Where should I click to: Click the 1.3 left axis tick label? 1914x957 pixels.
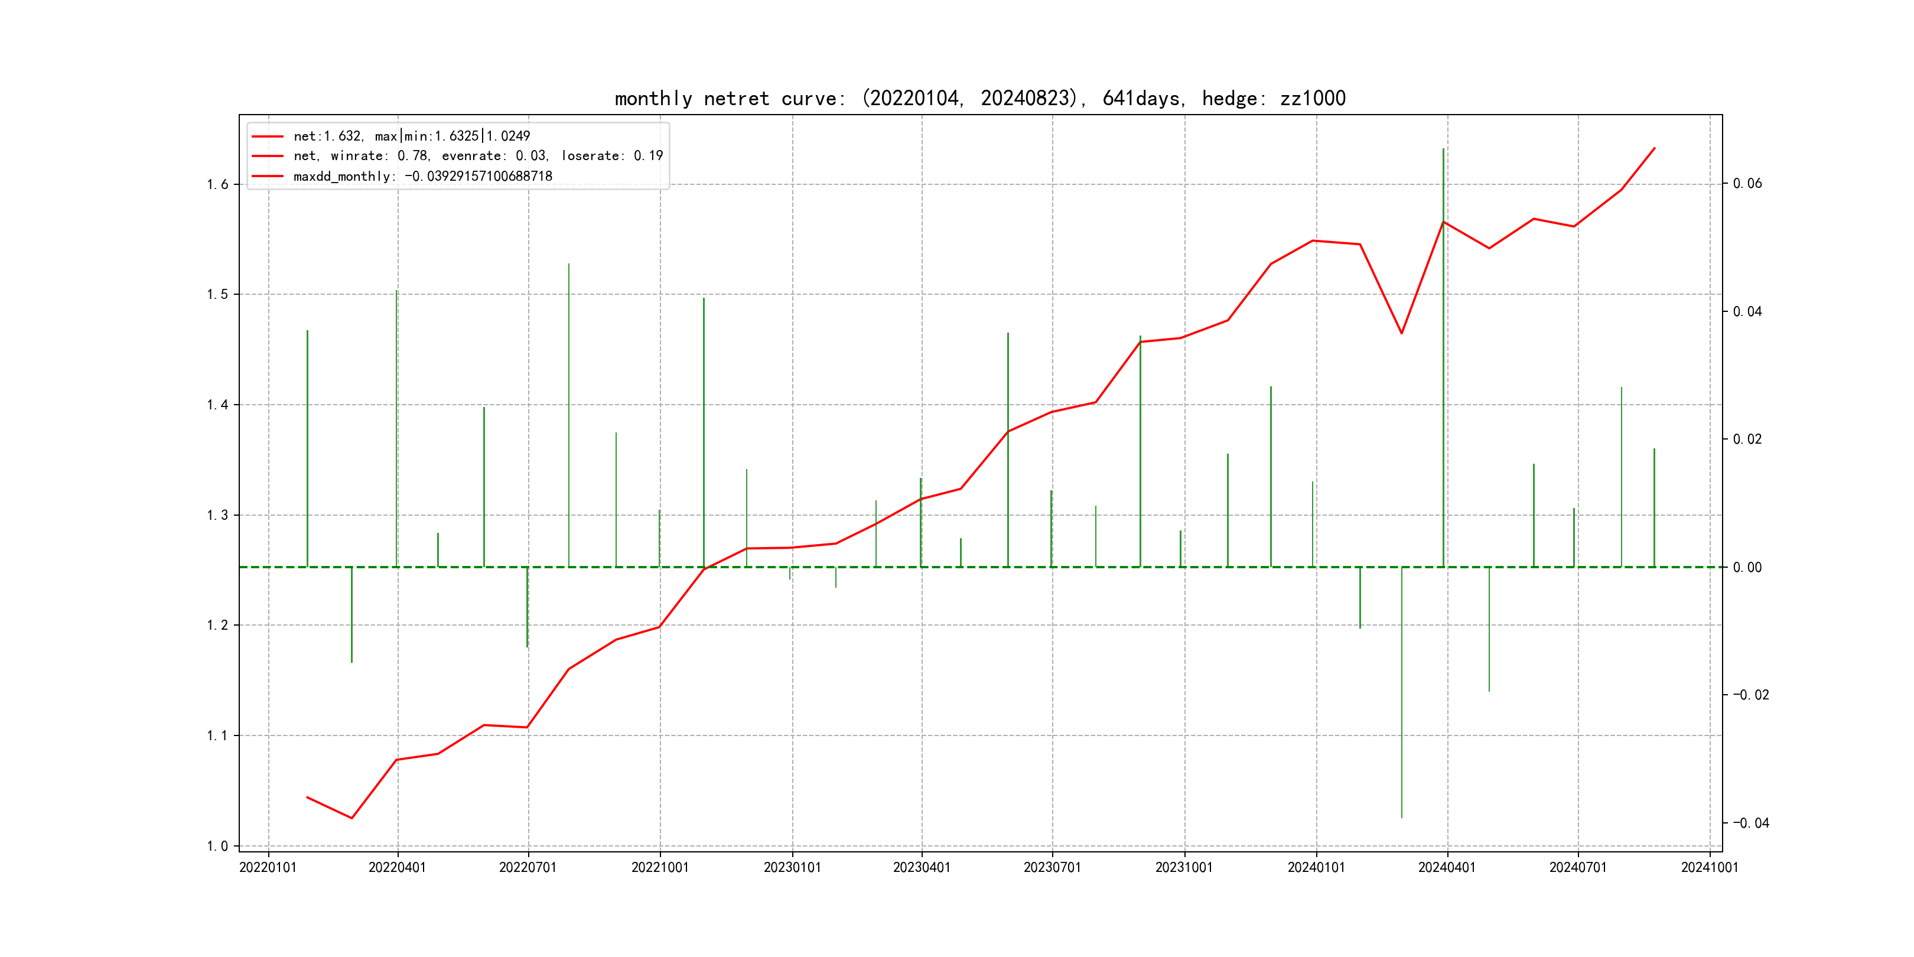(x=217, y=515)
